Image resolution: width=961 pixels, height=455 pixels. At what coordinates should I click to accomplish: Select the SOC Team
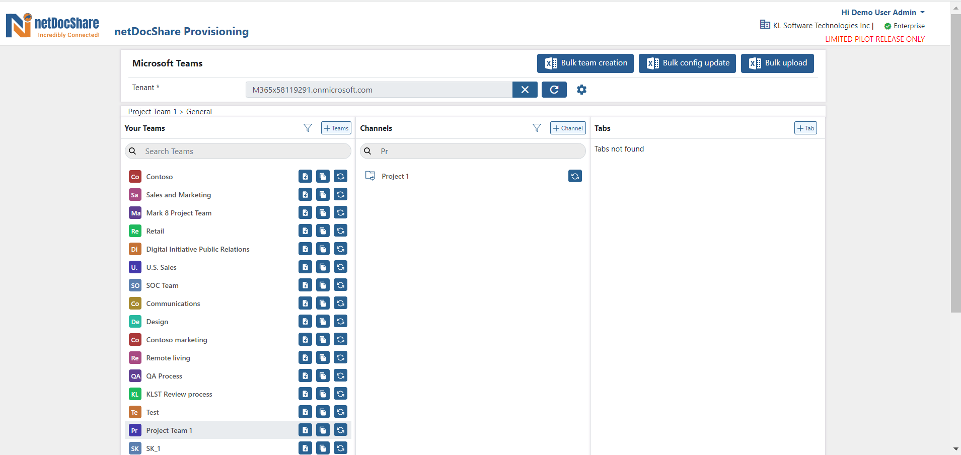tap(162, 285)
